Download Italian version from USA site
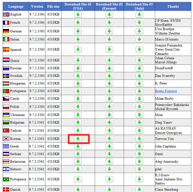The height and width of the screenshot is (192, 193). [x=78, y=39]
